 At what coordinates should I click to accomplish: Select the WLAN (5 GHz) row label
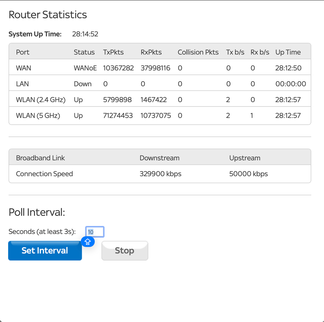coord(38,116)
